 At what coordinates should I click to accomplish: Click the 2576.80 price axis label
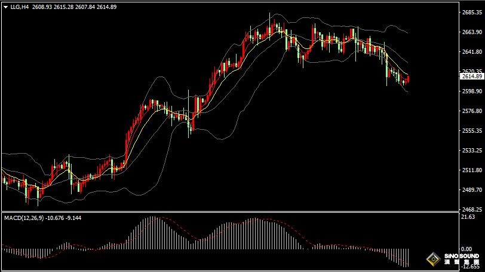coord(472,111)
